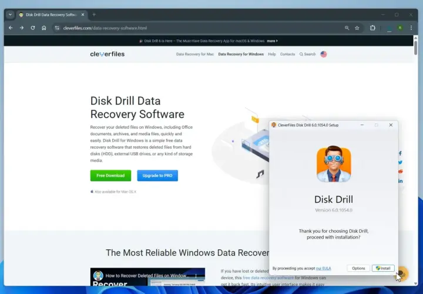Bookmark this page with star icon

(x=357, y=28)
